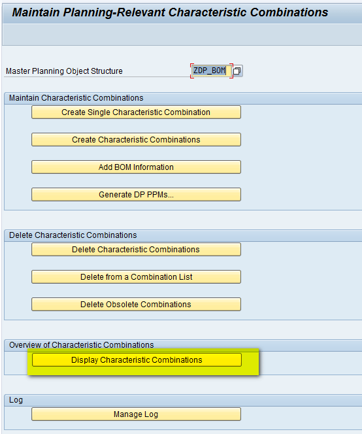Focus the Master Planning Object Structure input
Screen dimensions: 362x434
pos(212,71)
